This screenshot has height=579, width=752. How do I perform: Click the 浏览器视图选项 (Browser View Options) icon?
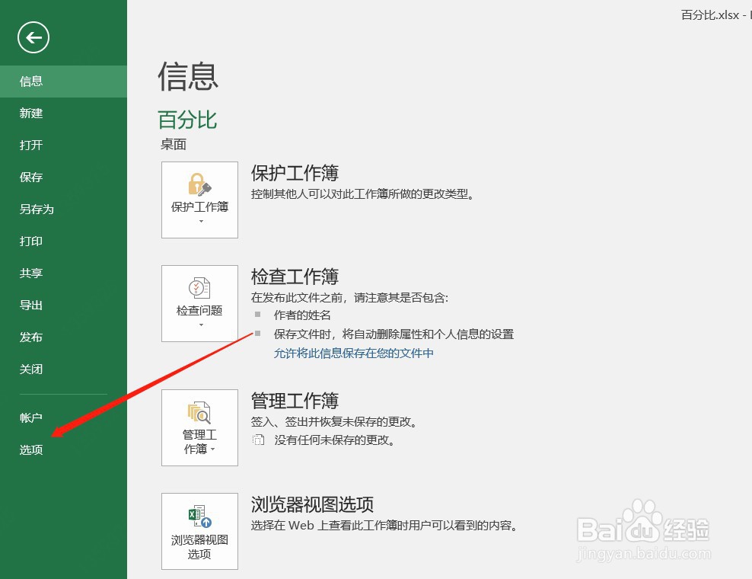pos(199,531)
